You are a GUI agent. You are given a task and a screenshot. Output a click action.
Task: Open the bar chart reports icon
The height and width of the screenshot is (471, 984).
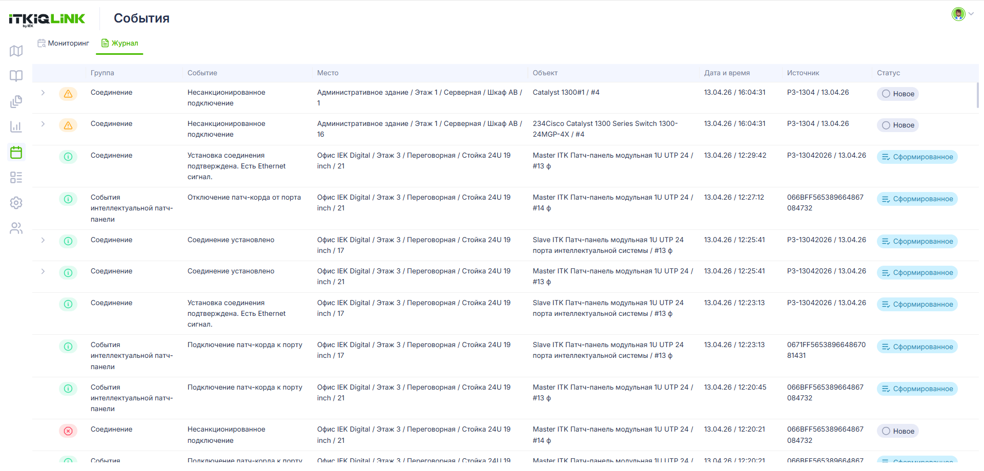tap(16, 126)
